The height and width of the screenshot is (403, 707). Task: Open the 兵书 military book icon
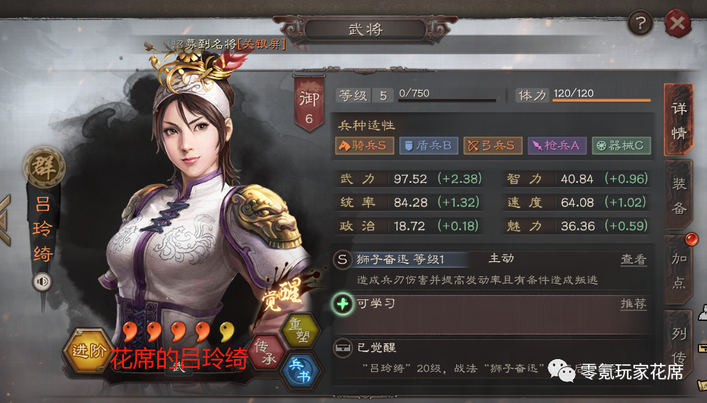click(x=301, y=371)
